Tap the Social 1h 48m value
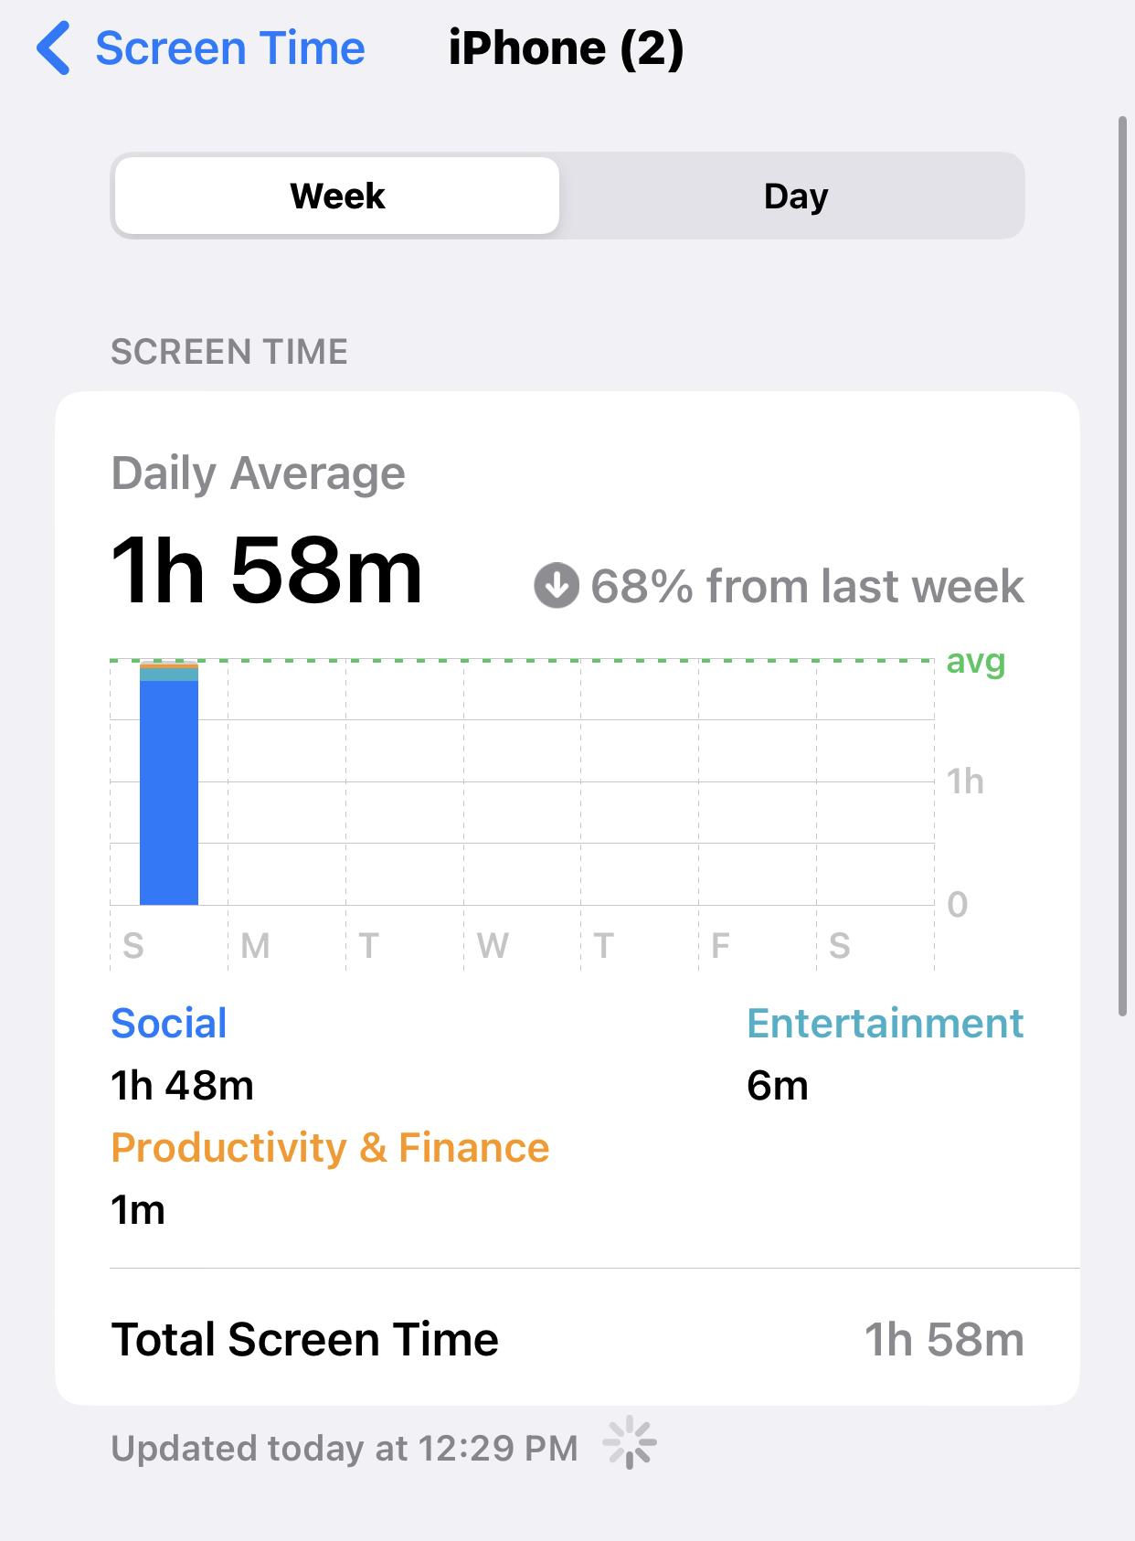The height and width of the screenshot is (1541, 1135). point(183,1085)
